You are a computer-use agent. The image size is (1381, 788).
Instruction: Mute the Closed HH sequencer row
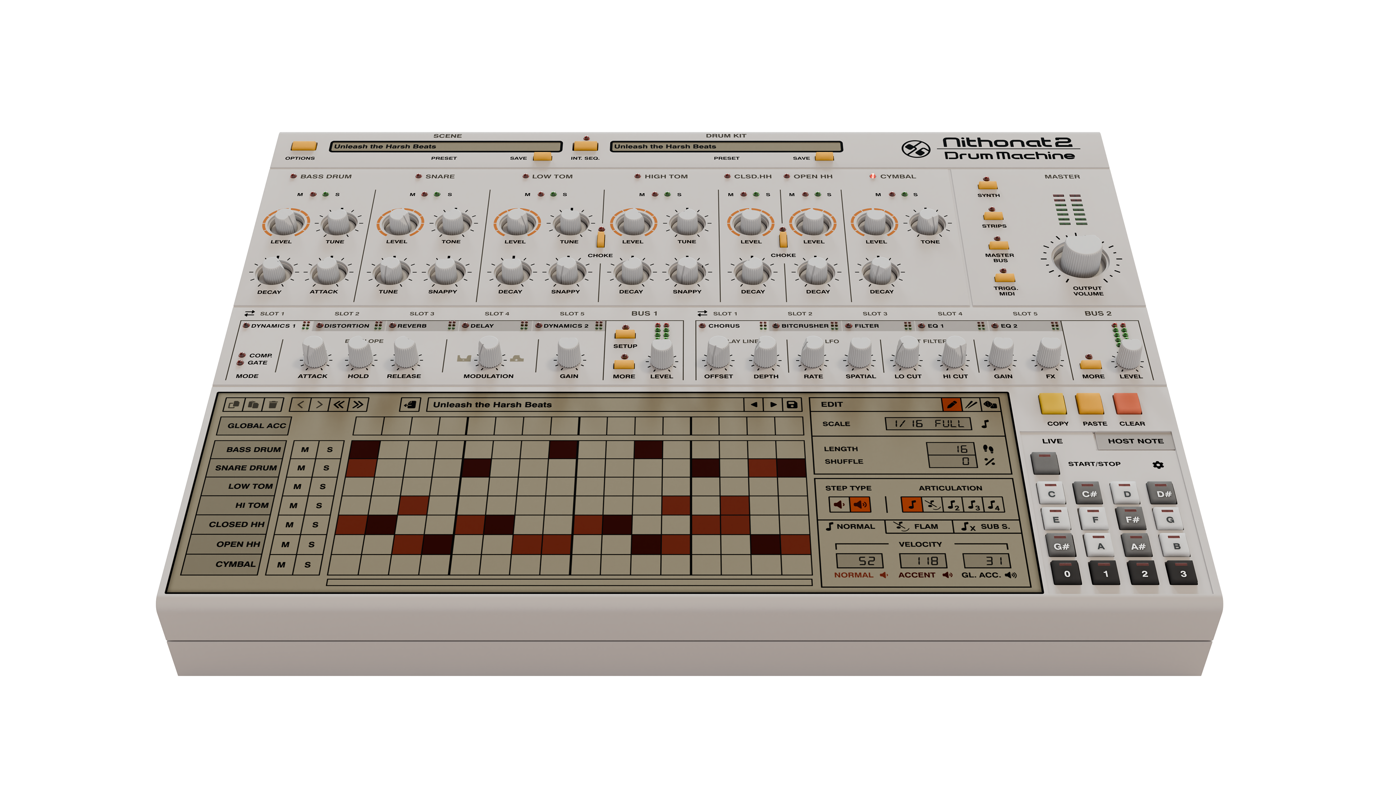click(290, 524)
